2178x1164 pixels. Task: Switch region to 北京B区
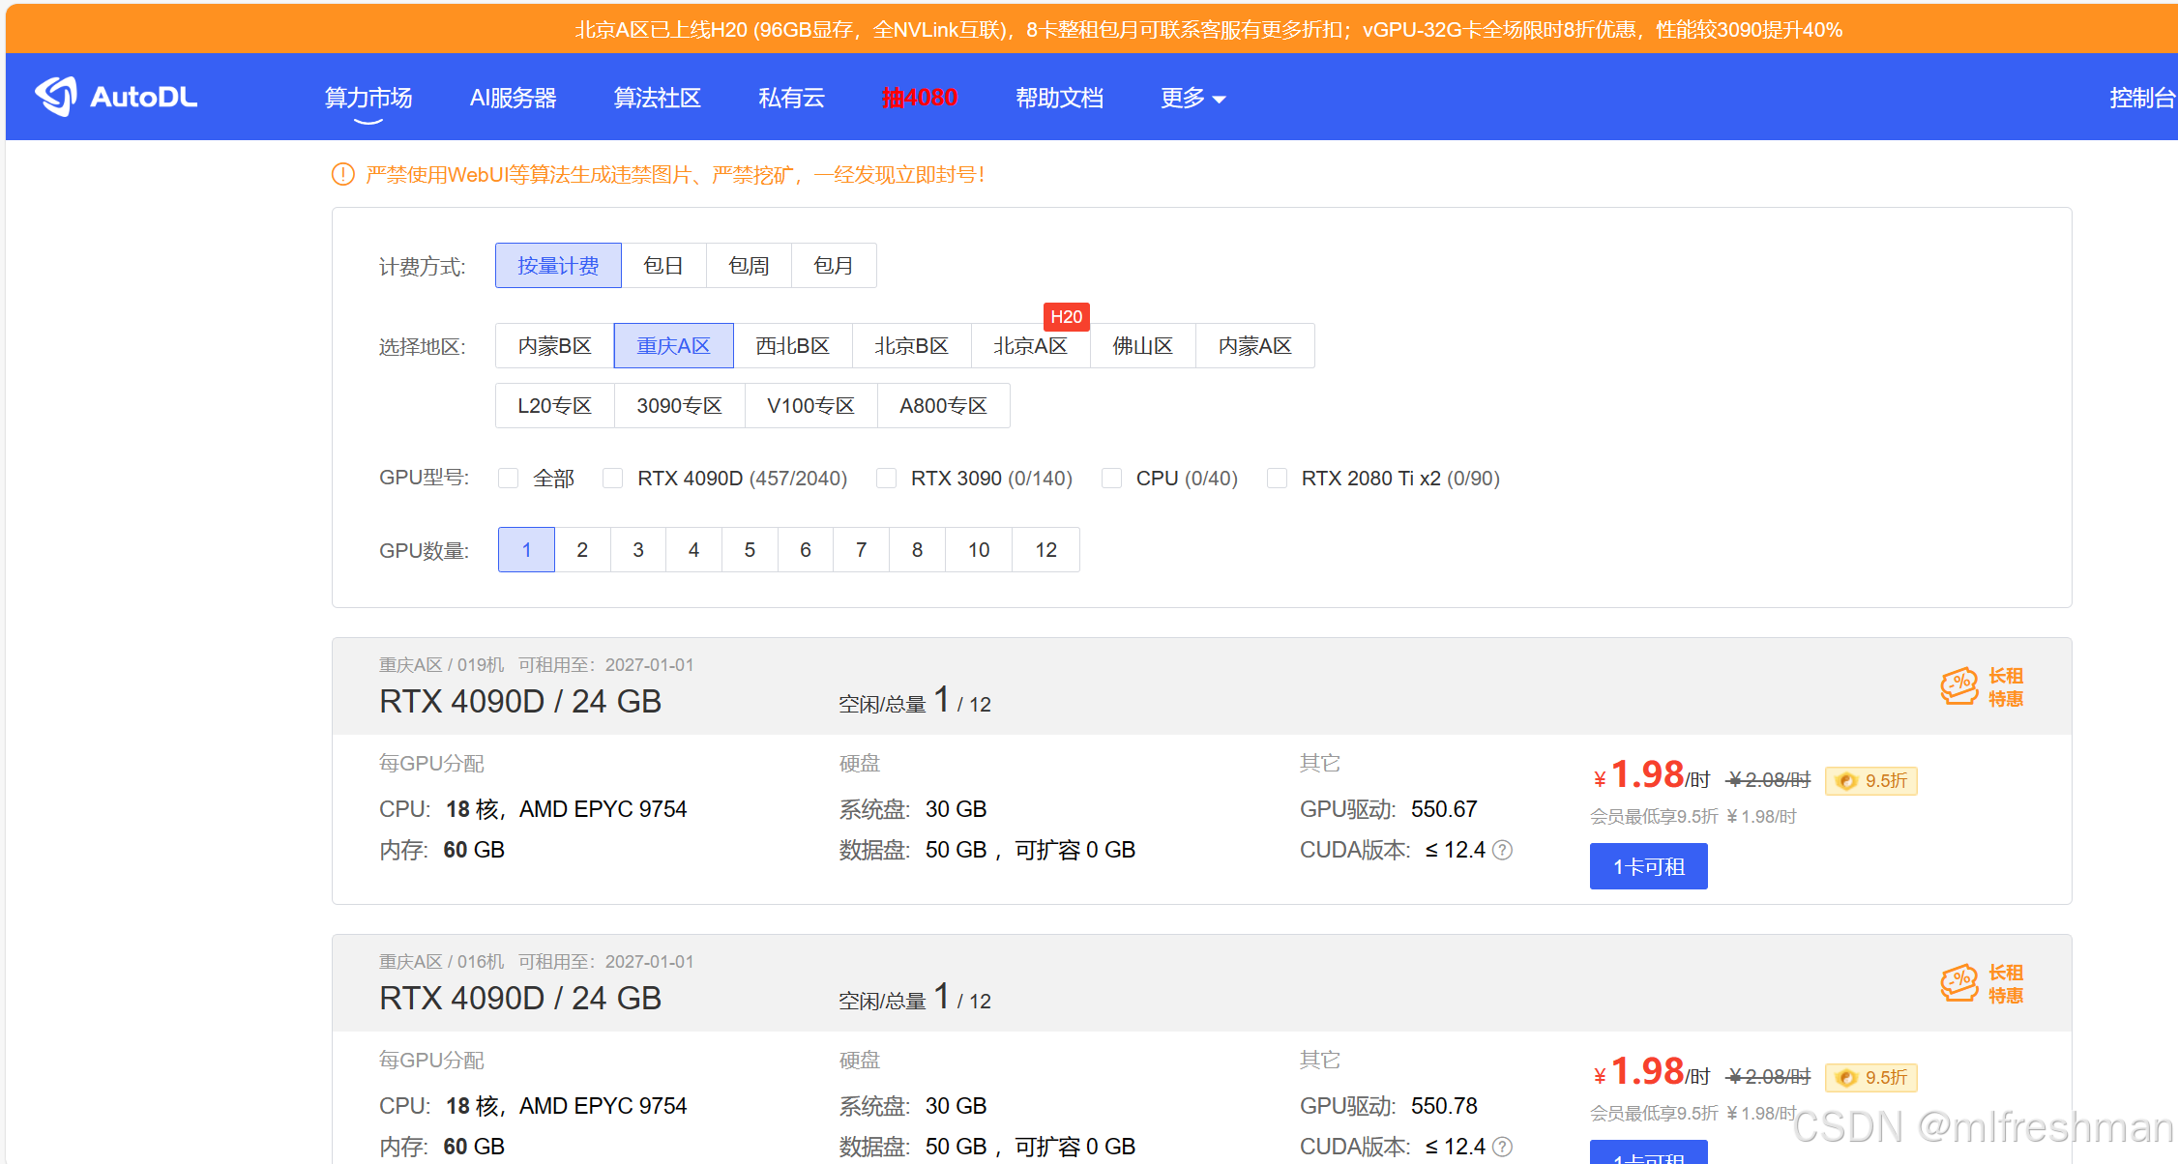911,346
